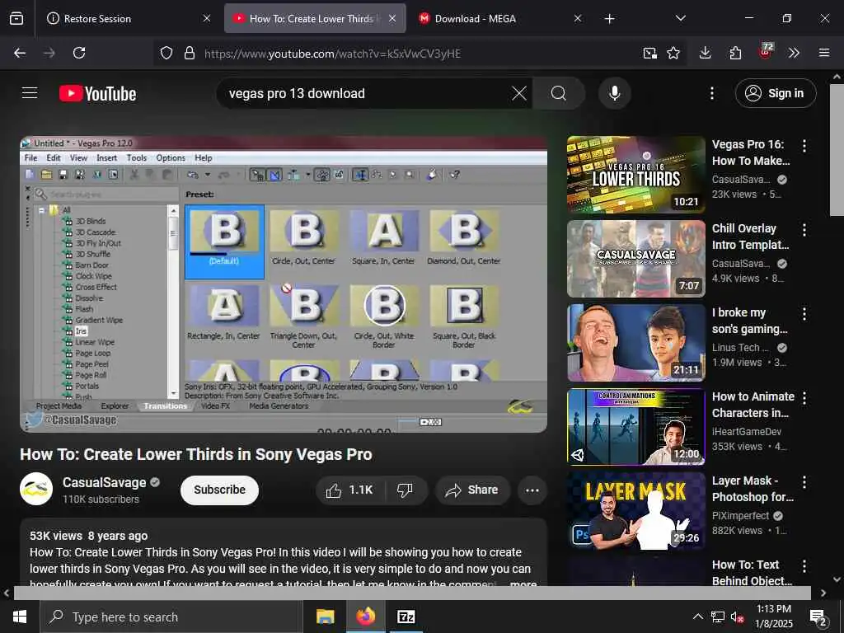Open Firefox View icon
The width and height of the screenshot is (844, 633).
coord(16,18)
